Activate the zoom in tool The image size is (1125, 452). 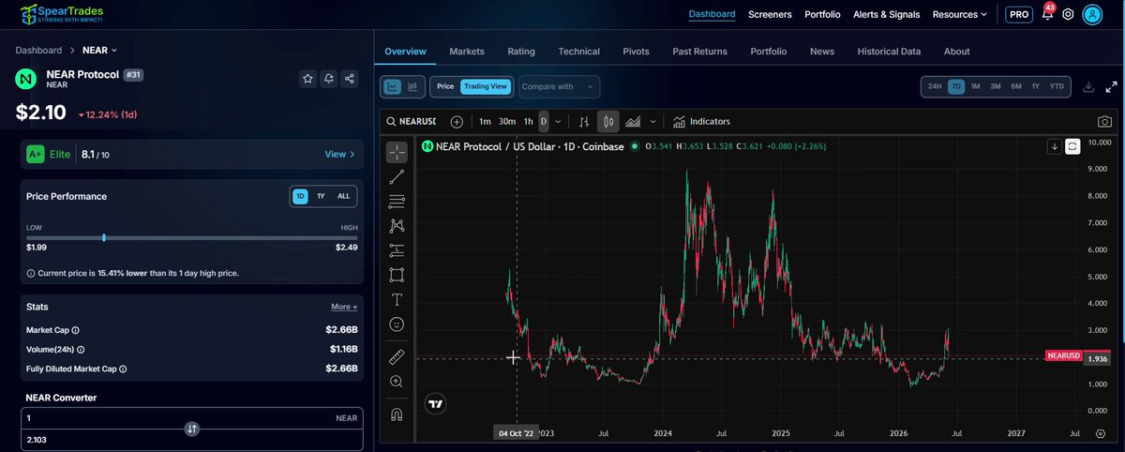pyautogui.click(x=397, y=381)
